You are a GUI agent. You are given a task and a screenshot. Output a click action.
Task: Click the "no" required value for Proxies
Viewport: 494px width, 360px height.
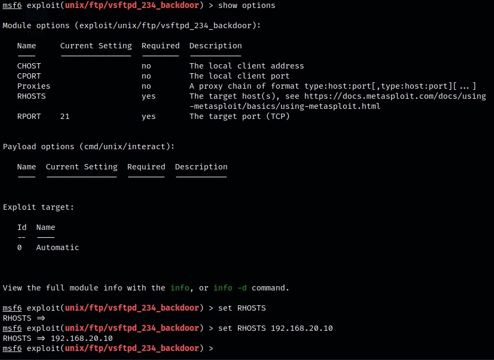point(146,86)
